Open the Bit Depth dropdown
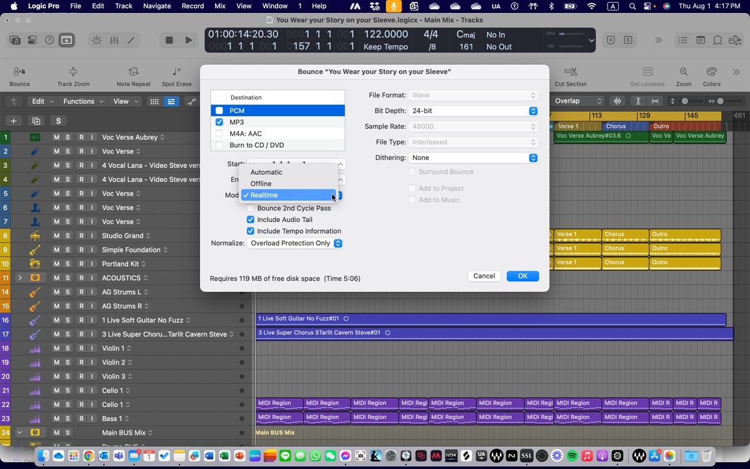 pos(473,111)
